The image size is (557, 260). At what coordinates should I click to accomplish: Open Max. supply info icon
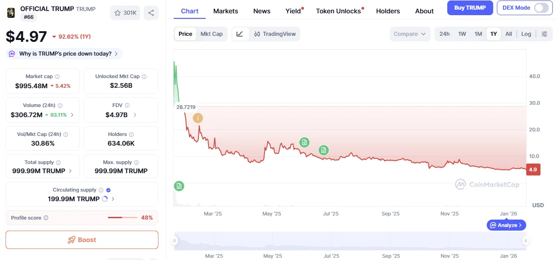pos(137,163)
